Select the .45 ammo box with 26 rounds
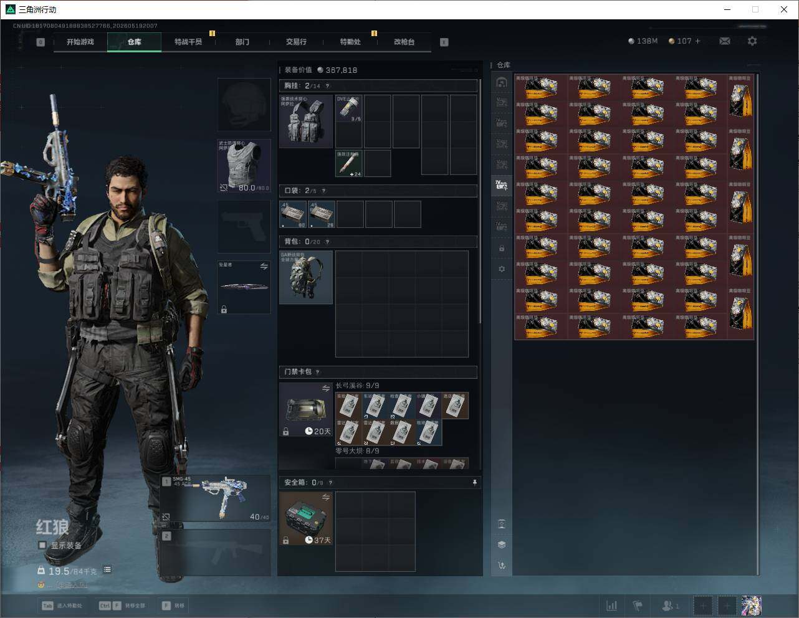The image size is (799, 618). coord(322,214)
